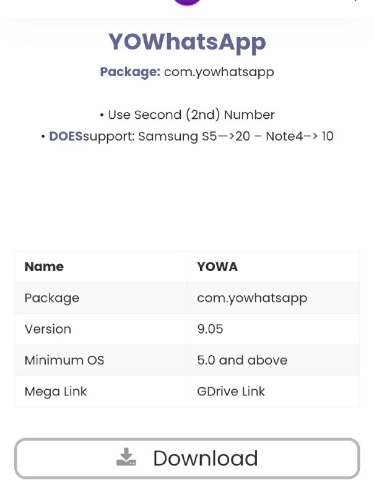The height and width of the screenshot is (495, 374).
Task: Click the purple DOES word
Action: point(66,136)
